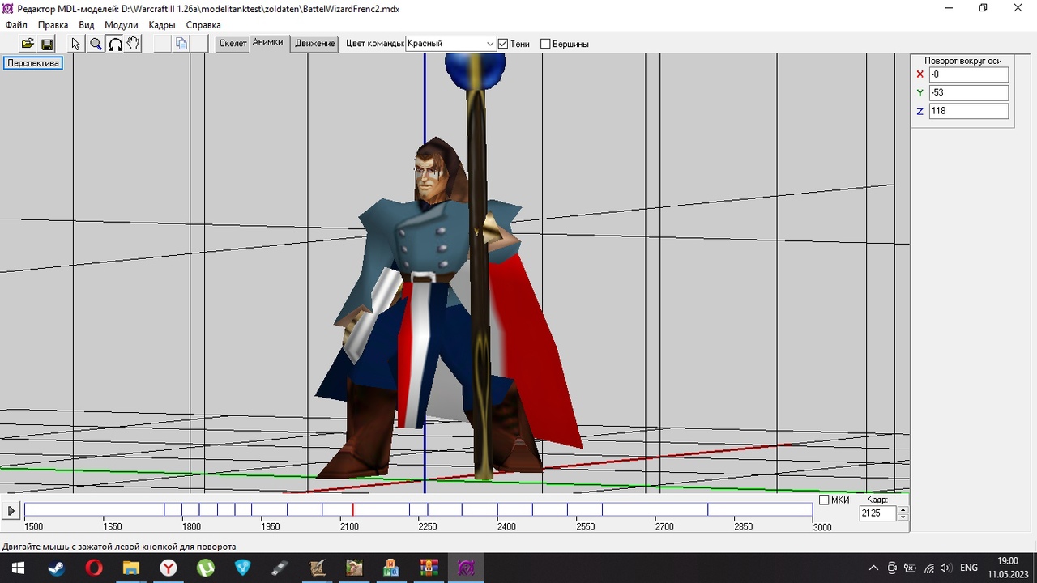Switch to the Движение tab

point(315,44)
